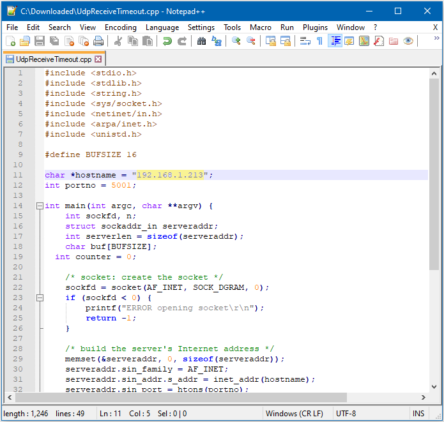Click the horizontal scrollbar thumb

pyautogui.click(x=181, y=397)
